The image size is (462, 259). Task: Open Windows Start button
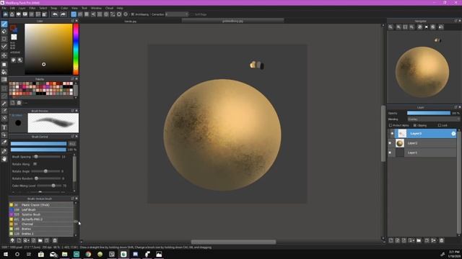click(x=6, y=254)
